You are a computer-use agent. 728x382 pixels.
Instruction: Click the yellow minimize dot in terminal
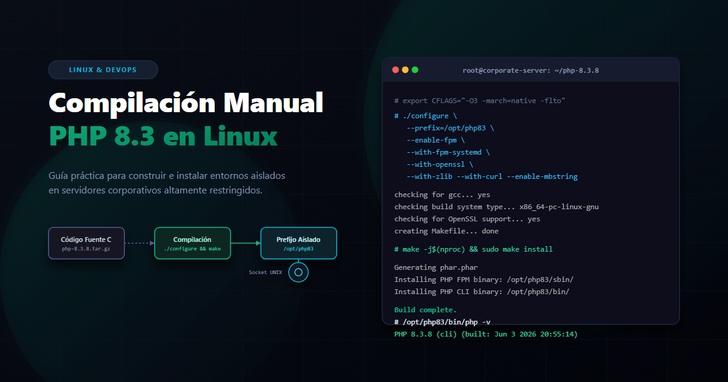coord(405,70)
